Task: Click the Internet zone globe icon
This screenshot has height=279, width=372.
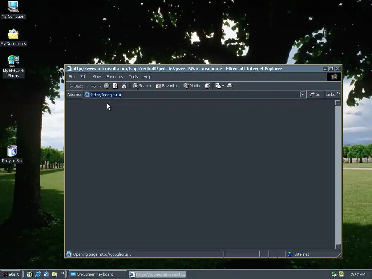Action: pyautogui.click(x=290, y=254)
